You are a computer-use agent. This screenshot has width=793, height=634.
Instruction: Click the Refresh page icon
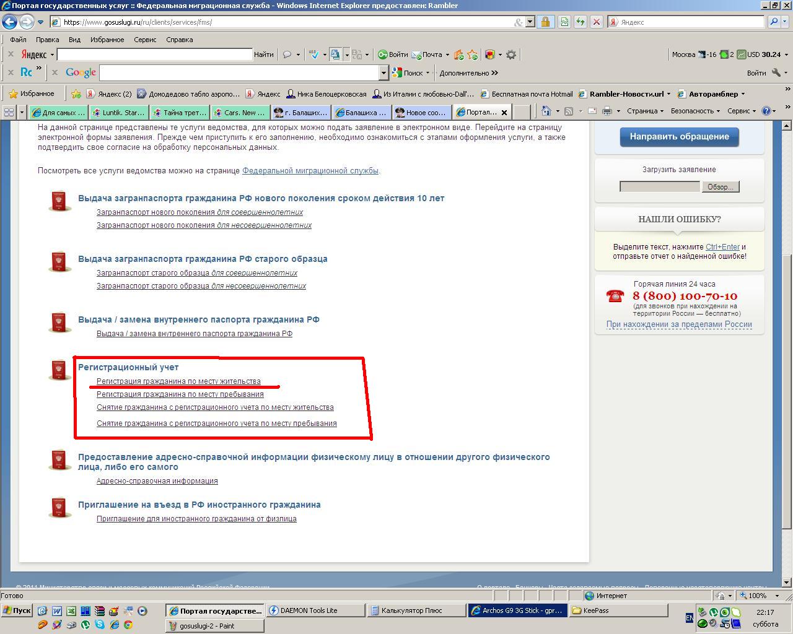pyautogui.click(x=580, y=22)
